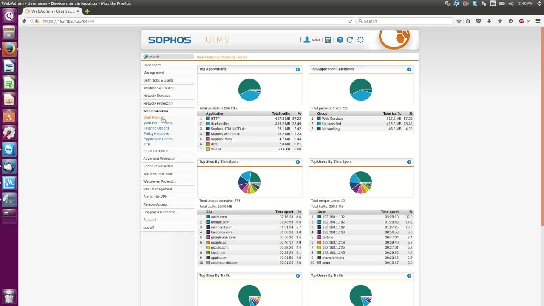Expand Network Protection menu
Viewport: 544px width, 306px height.
coord(168,103)
